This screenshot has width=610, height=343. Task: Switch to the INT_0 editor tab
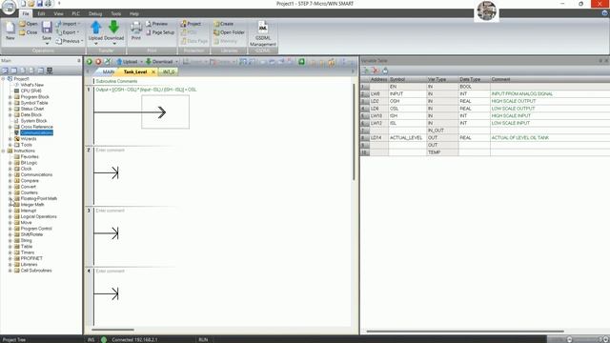tap(169, 72)
